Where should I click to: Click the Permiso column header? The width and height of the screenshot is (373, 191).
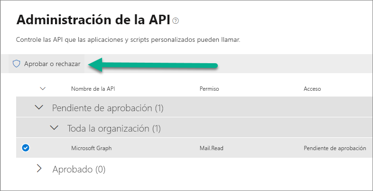[209, 89]
